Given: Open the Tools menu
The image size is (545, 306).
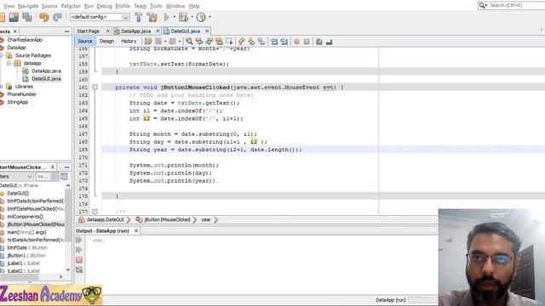Looking at the screenshot, I should click(156, 6).
